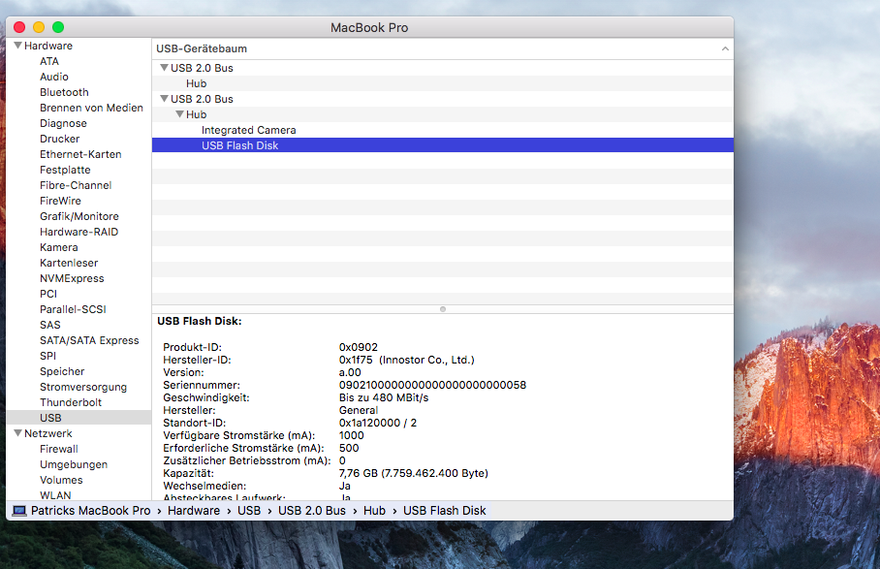
Task: Collapse the Hardware section triangle
Action: tap(18, 46)
